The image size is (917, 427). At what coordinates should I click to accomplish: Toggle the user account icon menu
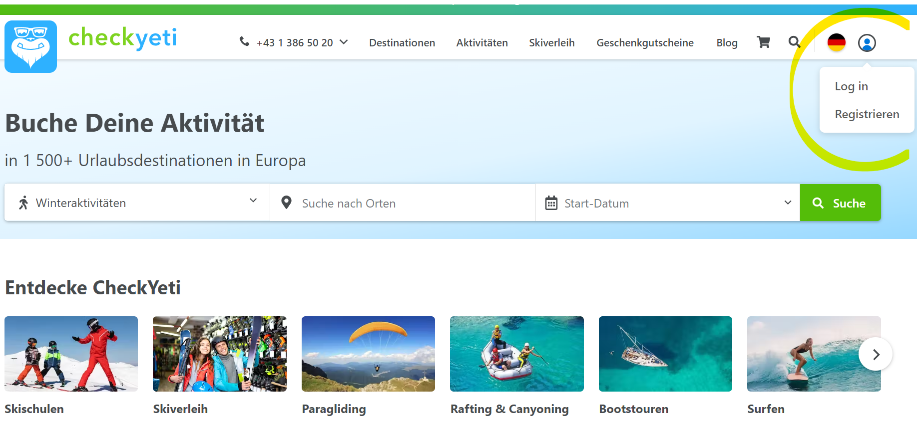[x=867, y=43]
